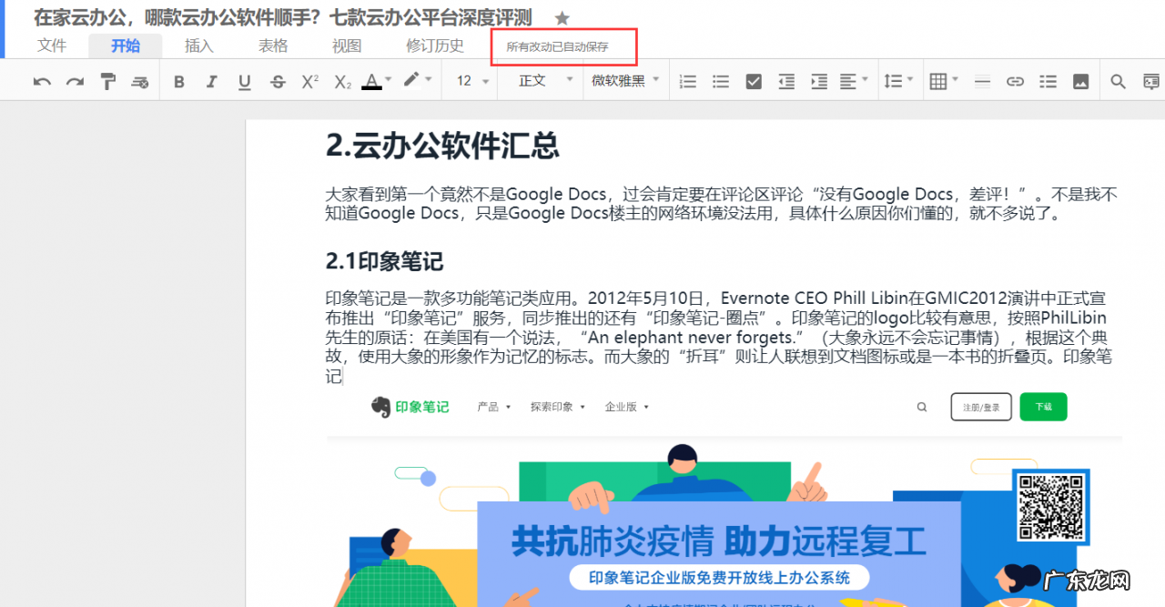Click the Undo icon

(x=41, y=80)
